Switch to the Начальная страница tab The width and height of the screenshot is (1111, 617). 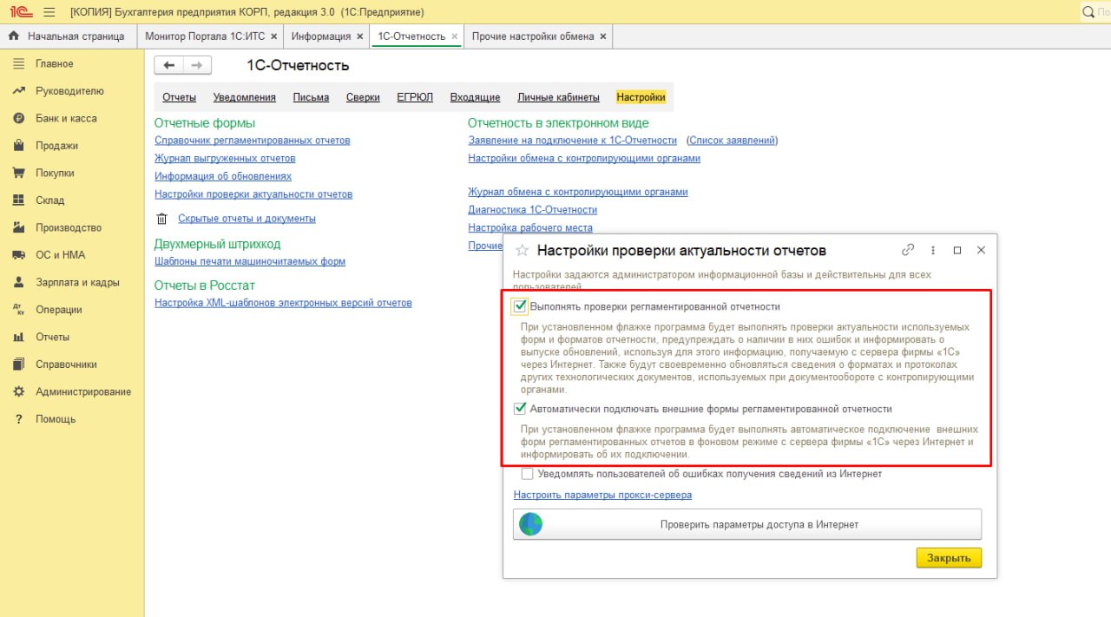point(68,36)
